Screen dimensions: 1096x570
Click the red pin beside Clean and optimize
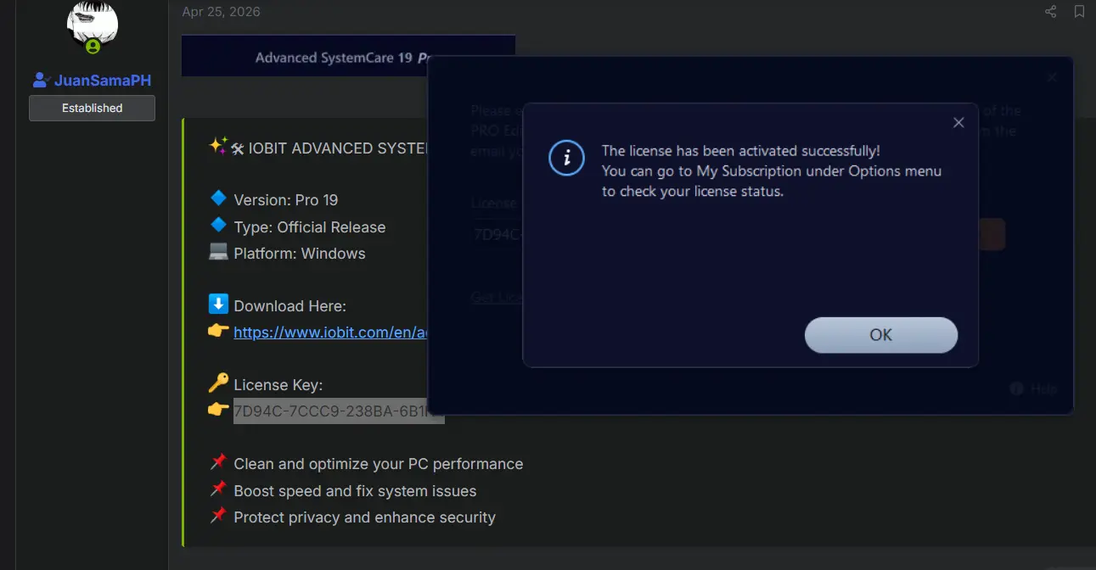click(x=218, y=462)
